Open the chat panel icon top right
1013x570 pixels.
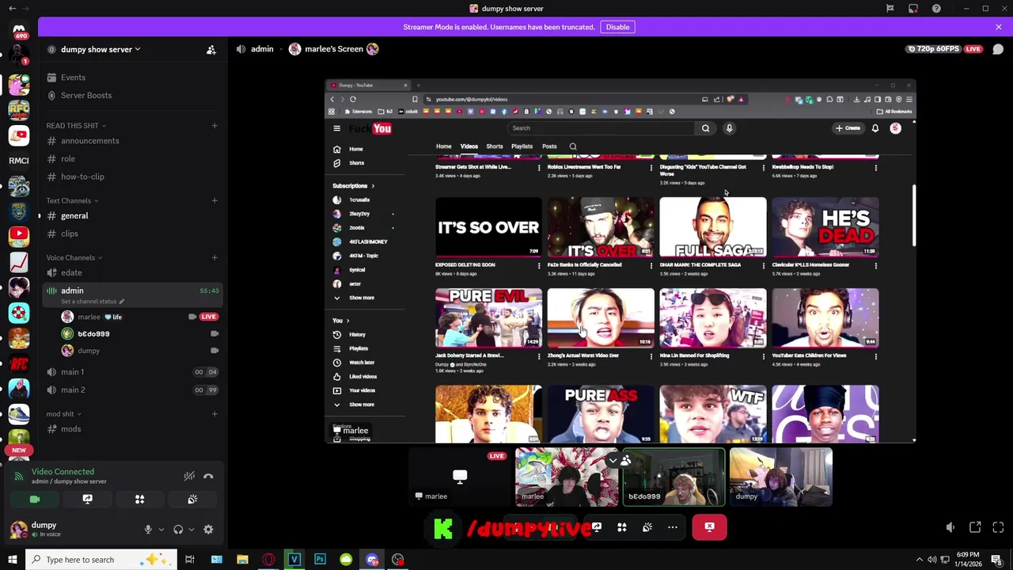tap(998, 49)
